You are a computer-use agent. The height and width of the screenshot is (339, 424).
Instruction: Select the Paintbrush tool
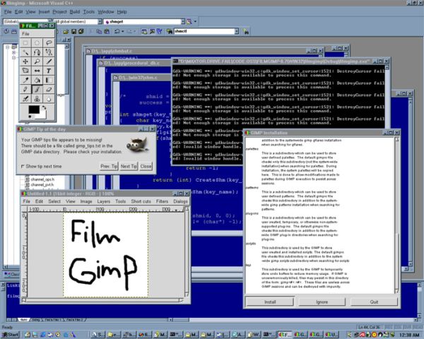[36, 90]
